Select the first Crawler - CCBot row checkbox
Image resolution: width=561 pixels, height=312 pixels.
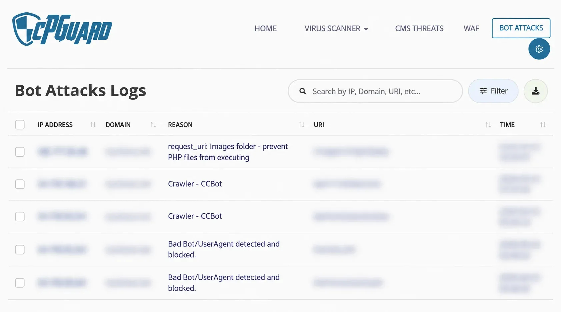[20, 184]
